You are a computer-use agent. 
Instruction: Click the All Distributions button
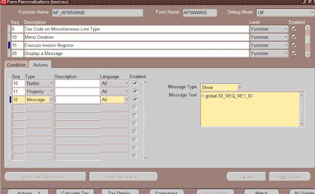tap(302, 192)
